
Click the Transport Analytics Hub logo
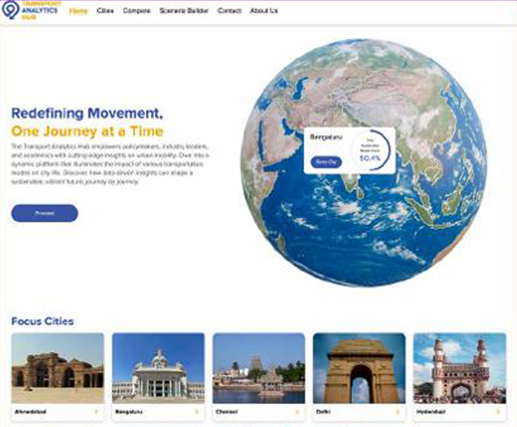[x=32, y=10]
